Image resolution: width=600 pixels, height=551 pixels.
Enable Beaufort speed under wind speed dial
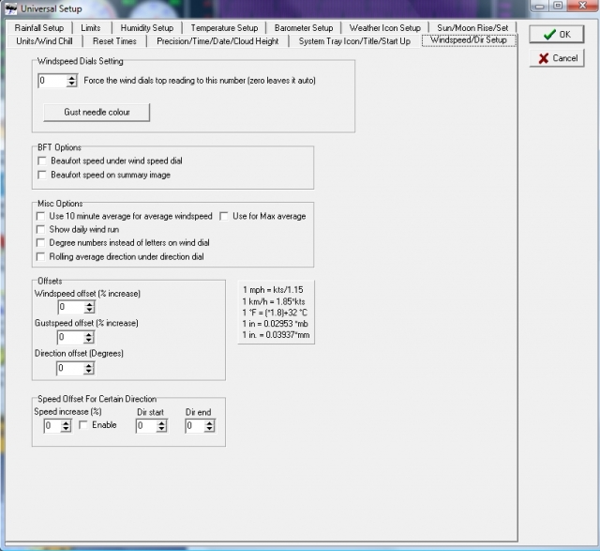pyautogui.click(x=42, y=161)
